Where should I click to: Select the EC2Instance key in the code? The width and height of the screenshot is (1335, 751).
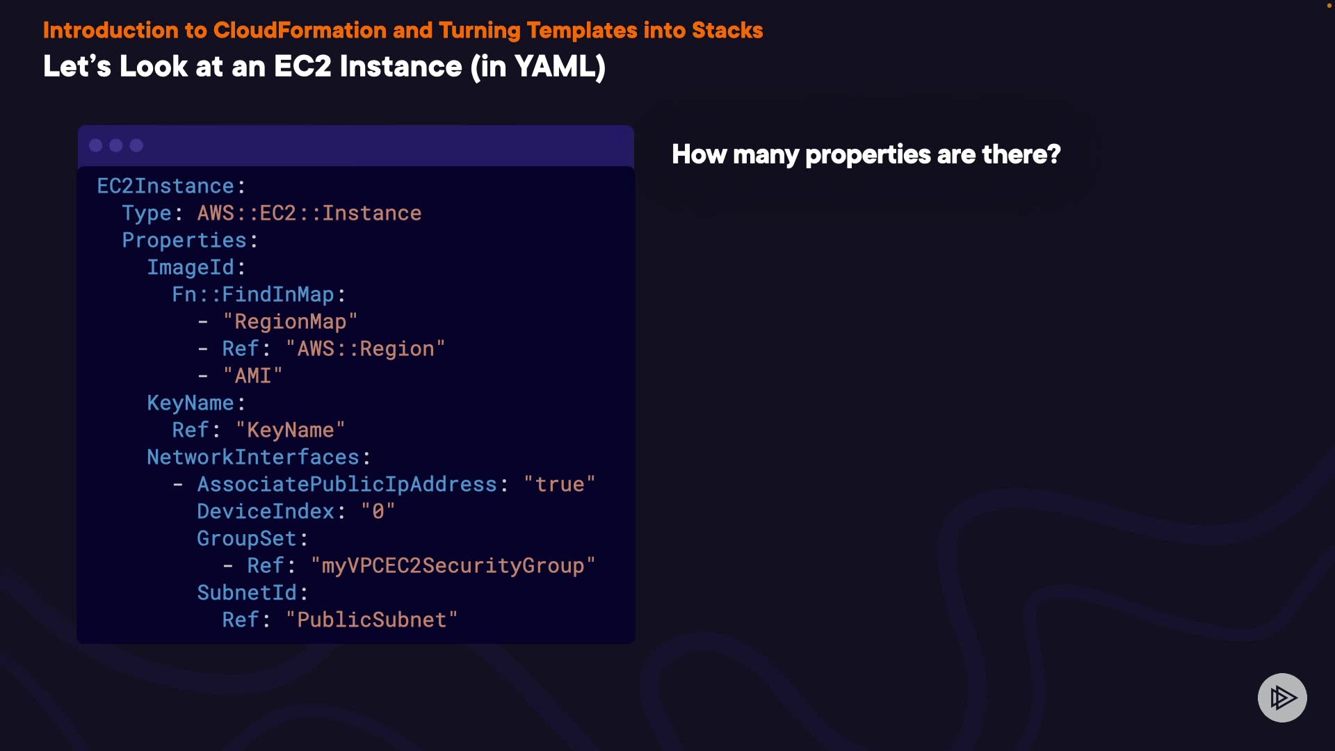click(165, 186)
